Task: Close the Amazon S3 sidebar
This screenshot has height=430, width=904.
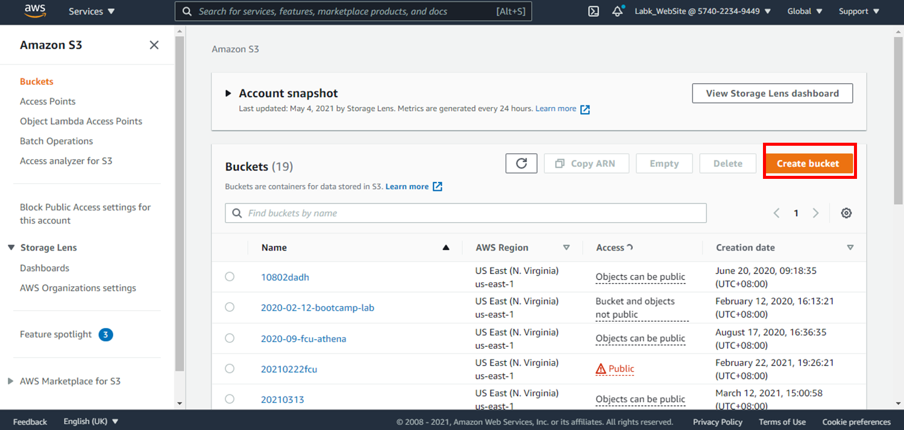Action: pos(154,45)
